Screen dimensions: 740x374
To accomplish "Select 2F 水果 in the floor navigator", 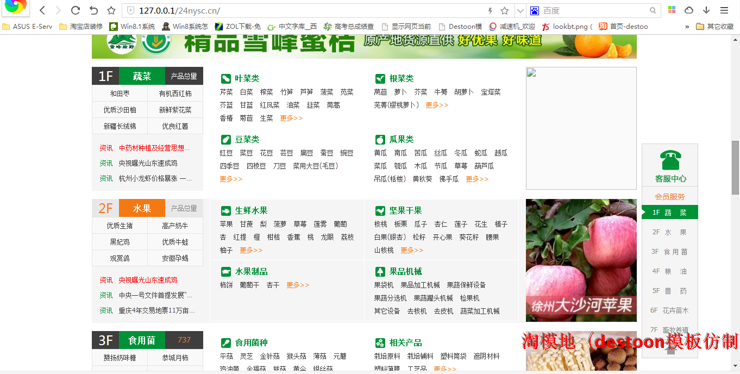I will [x=669, y=232].
